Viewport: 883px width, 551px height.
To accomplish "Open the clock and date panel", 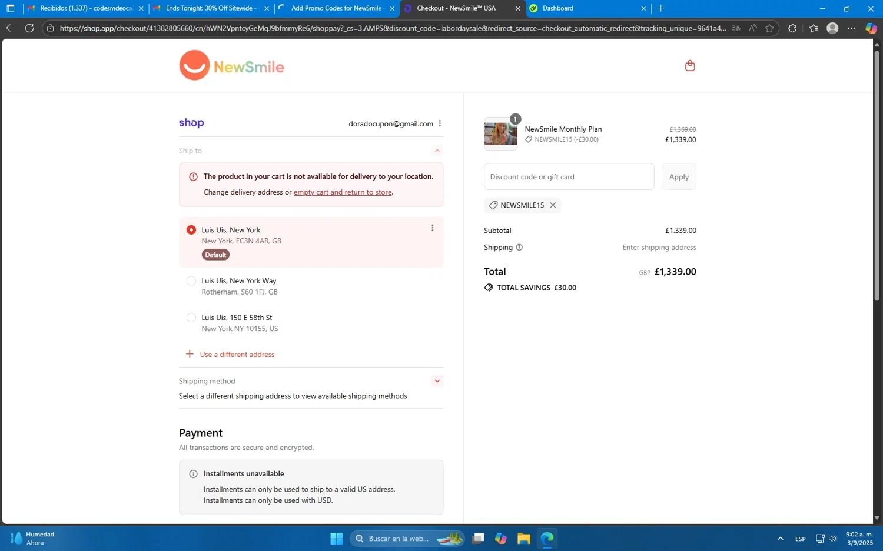I will (859, 538).
